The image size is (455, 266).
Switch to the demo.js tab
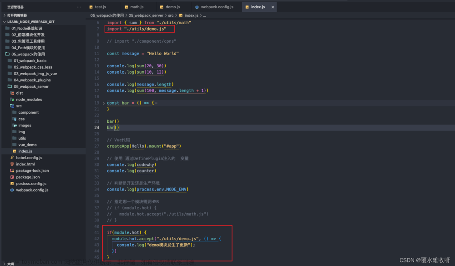point(172,7)
